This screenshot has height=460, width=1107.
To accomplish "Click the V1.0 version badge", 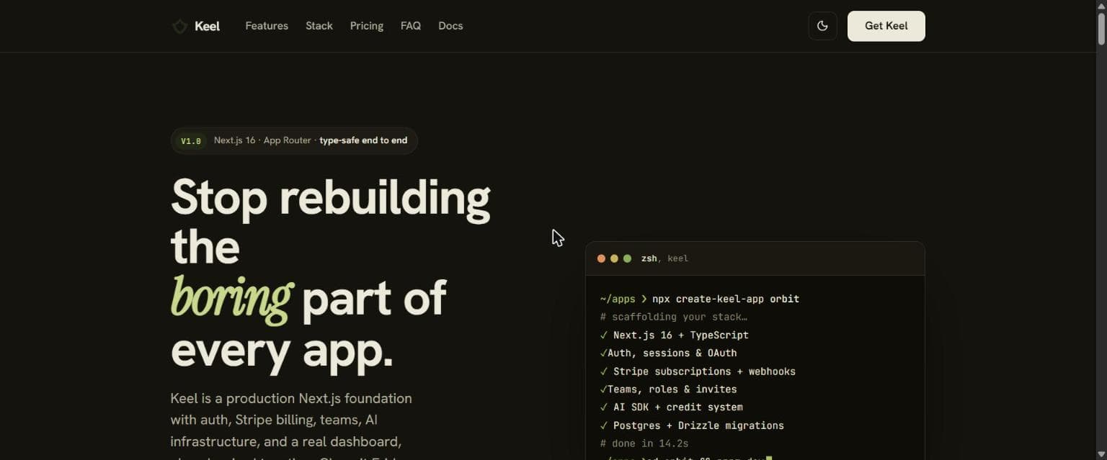I will click(191, 141).
